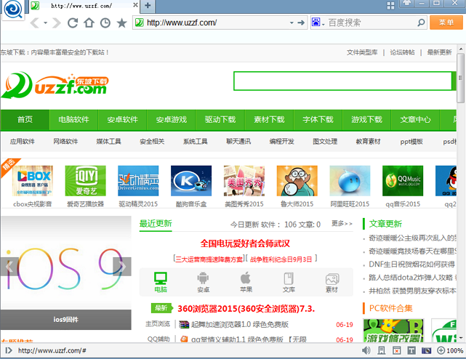Open the 阿里旺旺2015 app icon
This screenshot has height=359, width=466.
point(350,181)
